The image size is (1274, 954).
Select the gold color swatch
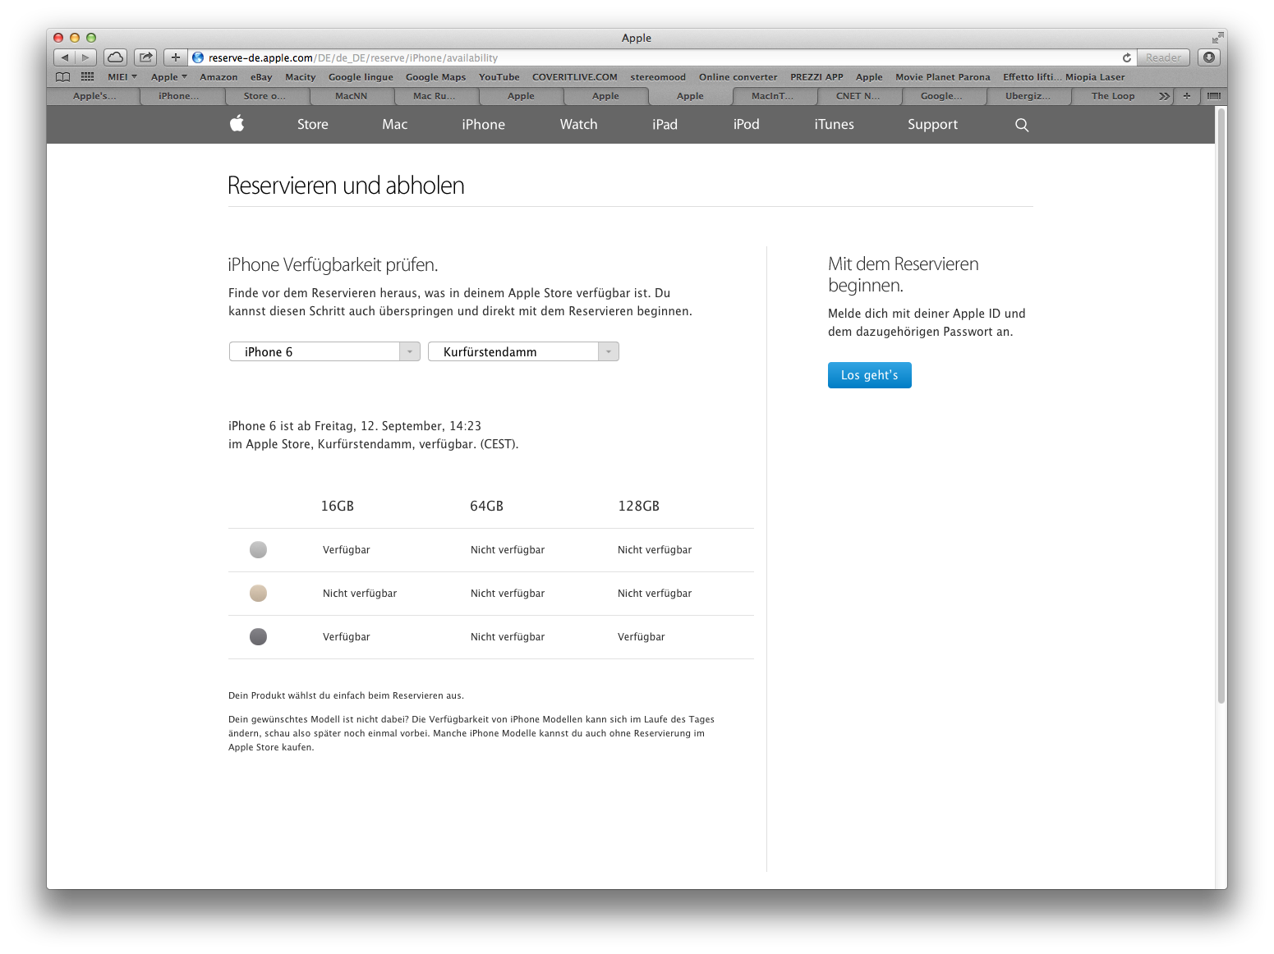pyautogui.click(x=259, y=594)
